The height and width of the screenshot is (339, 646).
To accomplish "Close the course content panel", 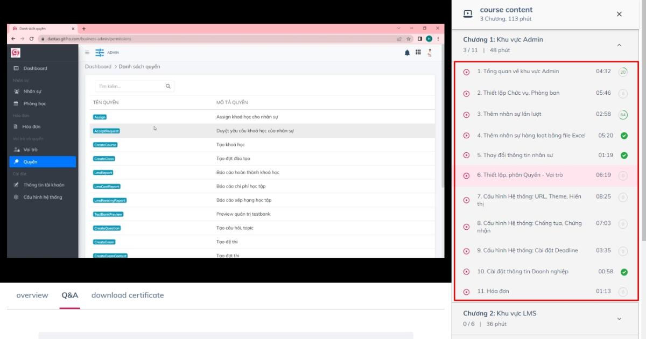I will [619, 14].
